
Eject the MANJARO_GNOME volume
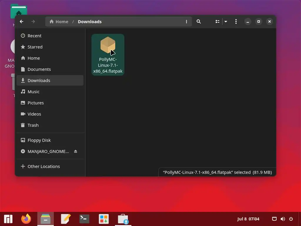click(76, 152)
